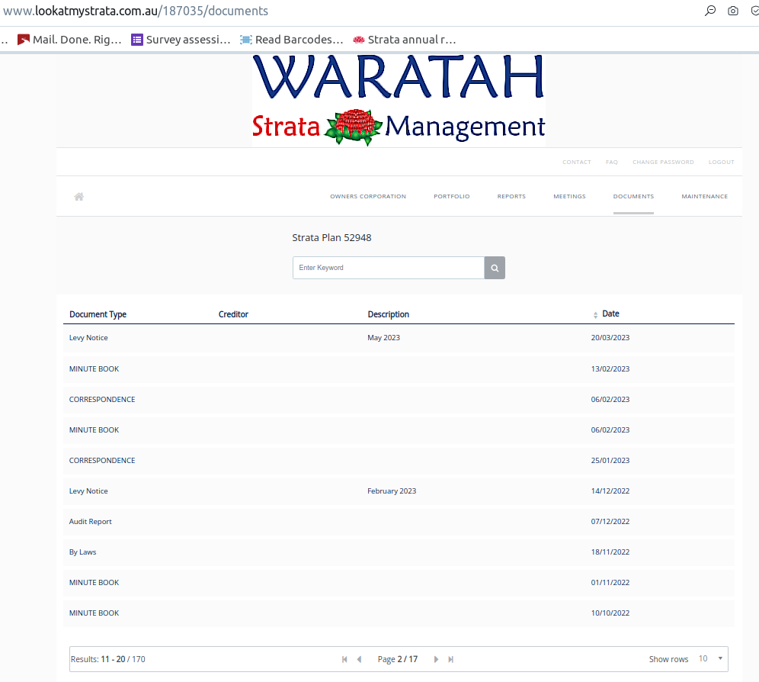Open the Strata annual r… bookmark
The image size is (759, 682).
404,40
